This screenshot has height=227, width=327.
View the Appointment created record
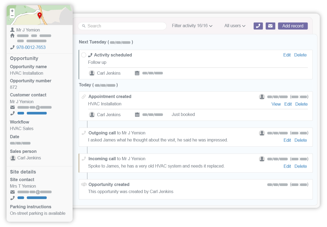(x=276, y=104)
